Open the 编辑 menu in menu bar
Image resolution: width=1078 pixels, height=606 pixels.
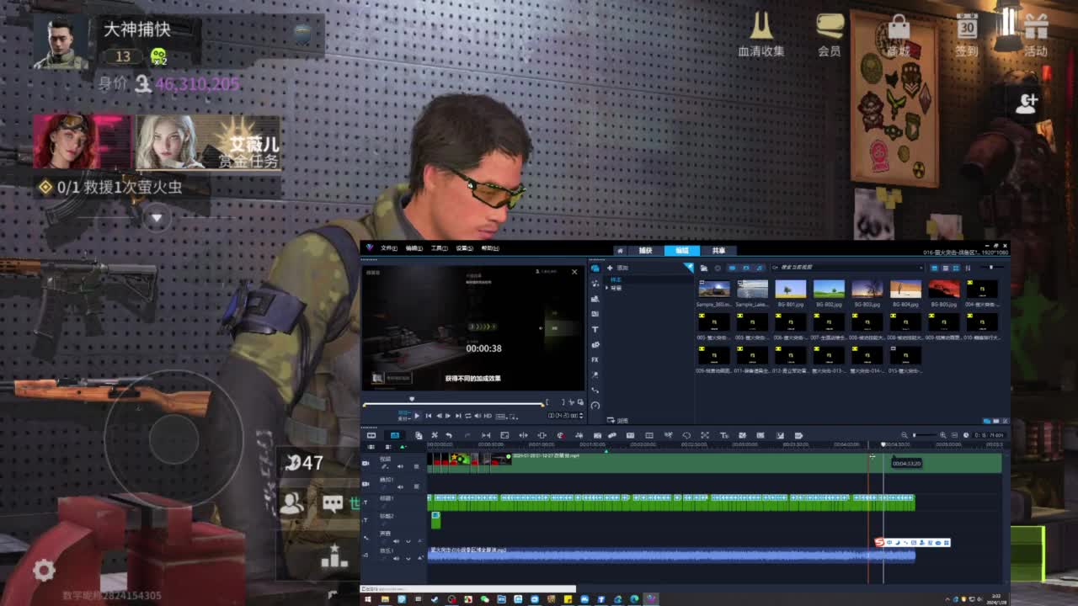pyautogui.click(x=414, y=248)
